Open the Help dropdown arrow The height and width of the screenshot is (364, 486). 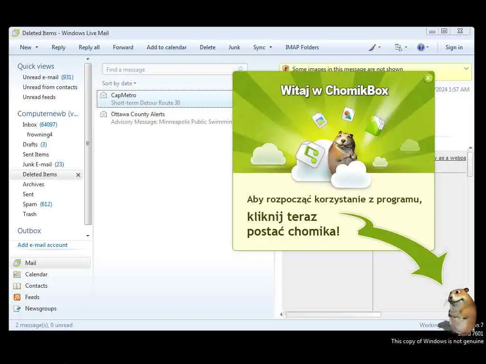[x=428, y=47]
